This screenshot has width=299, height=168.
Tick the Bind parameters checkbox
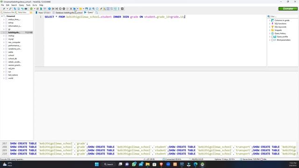(x=272, y=40)
